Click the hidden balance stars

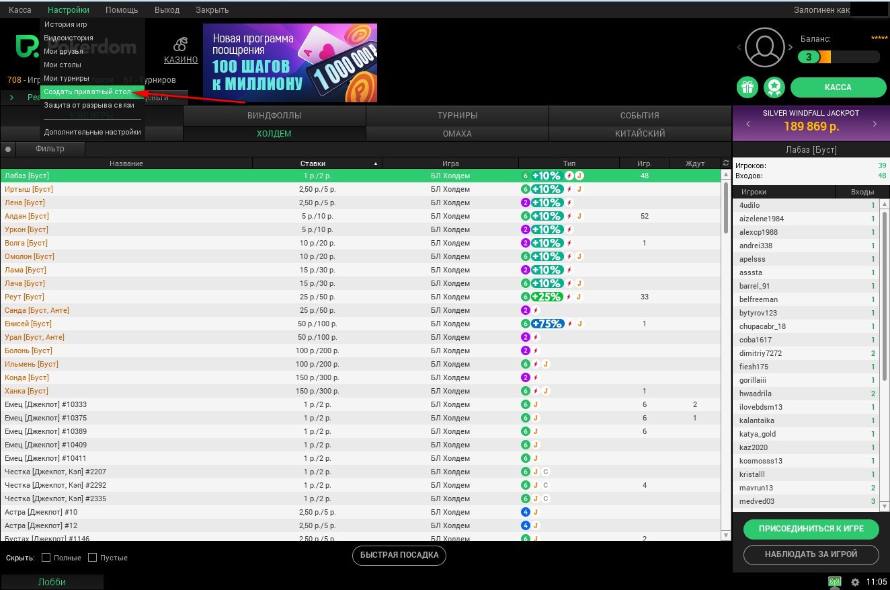point(879,39)
